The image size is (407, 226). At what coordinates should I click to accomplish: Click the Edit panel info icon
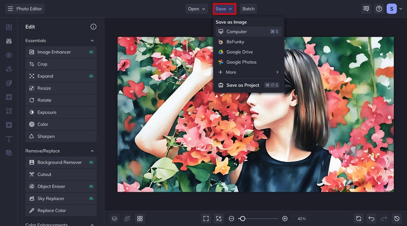pyautogui.click(x=94, y=27)
